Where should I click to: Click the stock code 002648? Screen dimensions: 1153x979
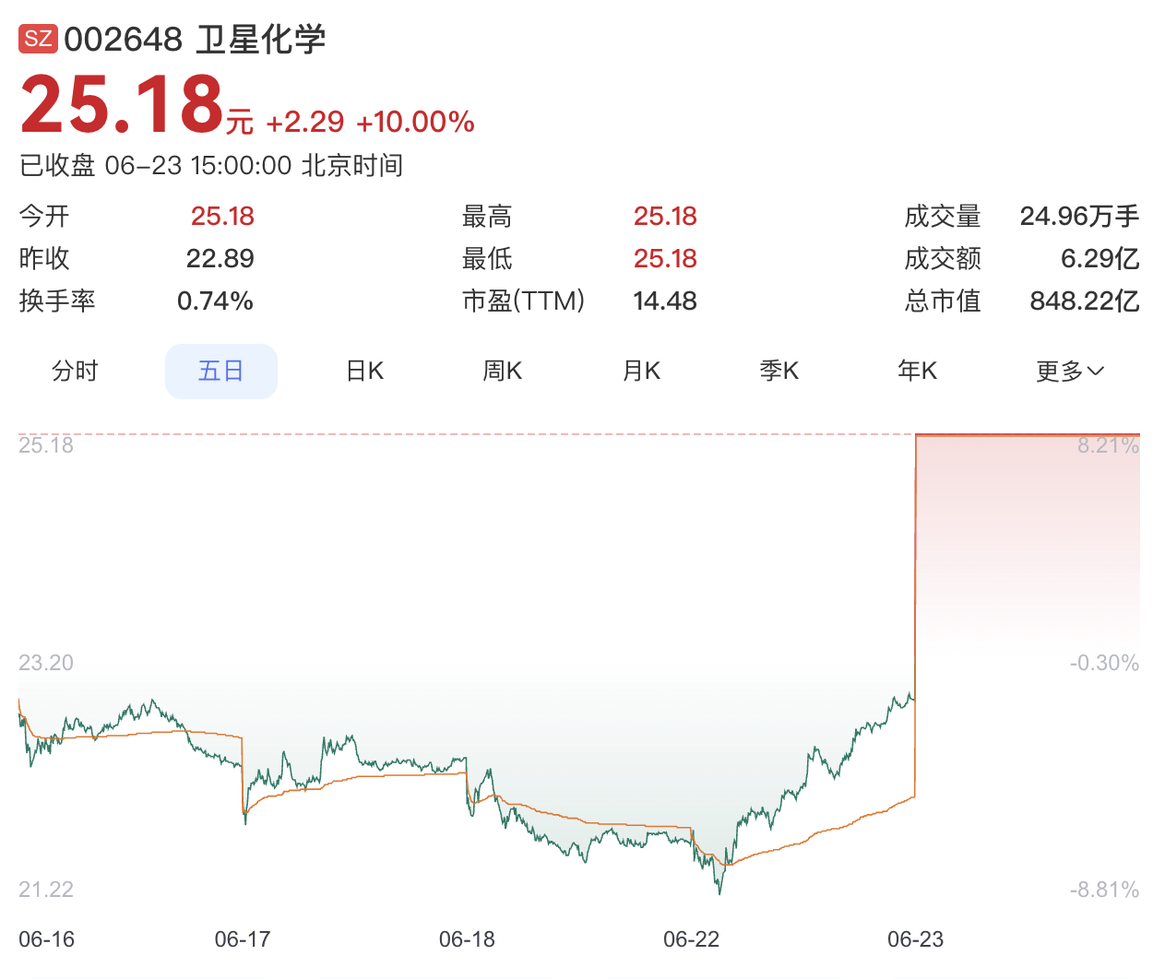click(124, 40)
